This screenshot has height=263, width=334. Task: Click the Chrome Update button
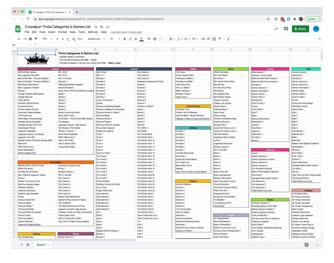tap(313, 19)
